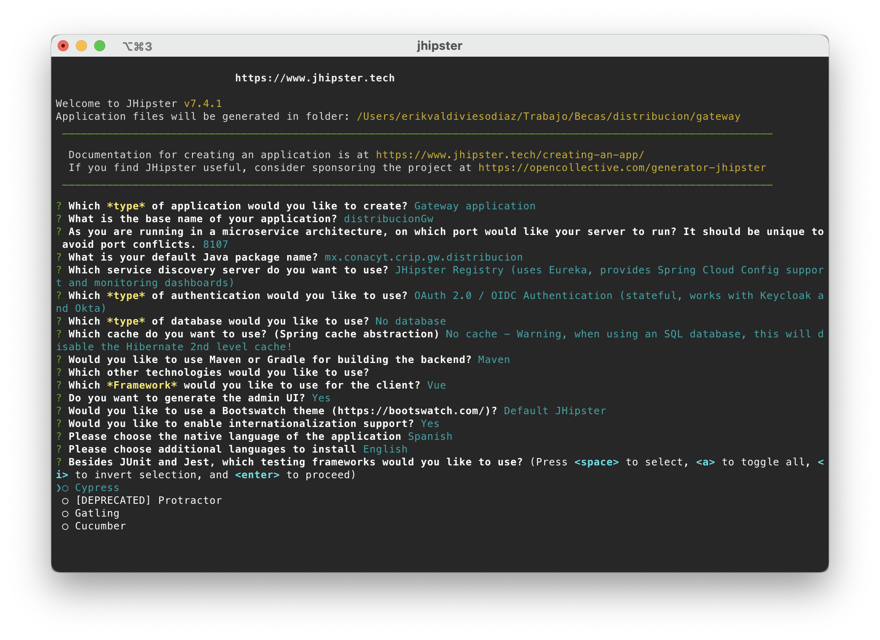Click the v7.4.1 version text
The height and width of the screenshot is (640, 880).
203,104
